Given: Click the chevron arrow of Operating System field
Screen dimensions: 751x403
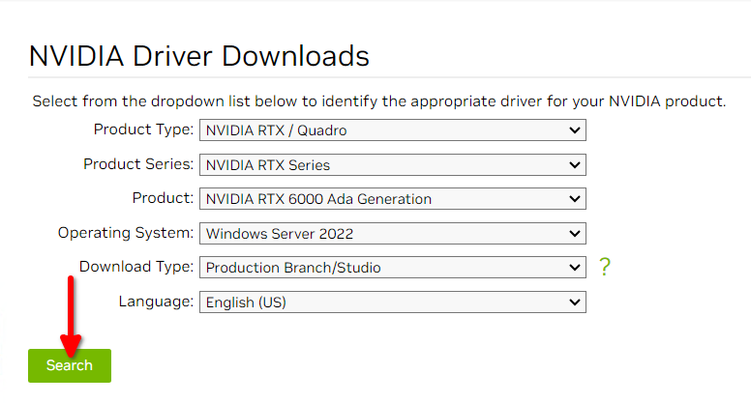Looking at the screenshot, I should [x=575, y=233].
